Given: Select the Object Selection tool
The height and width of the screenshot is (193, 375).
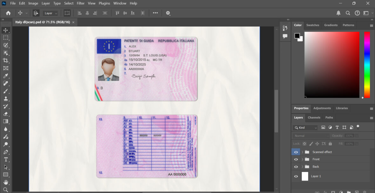Looking at the screenshot, I should pos(6,53).
